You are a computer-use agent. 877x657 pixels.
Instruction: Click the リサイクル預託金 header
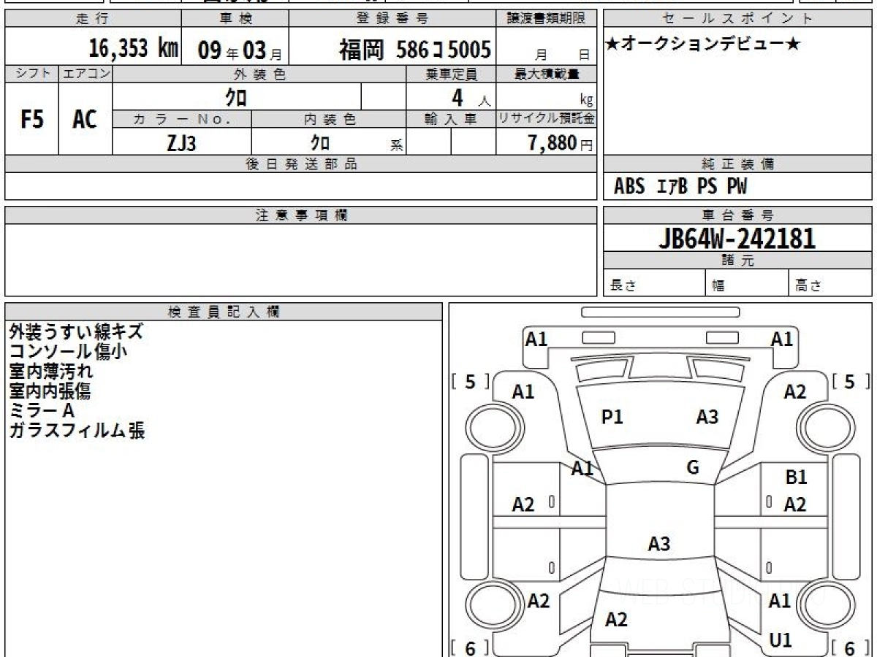tap(547, 119)
